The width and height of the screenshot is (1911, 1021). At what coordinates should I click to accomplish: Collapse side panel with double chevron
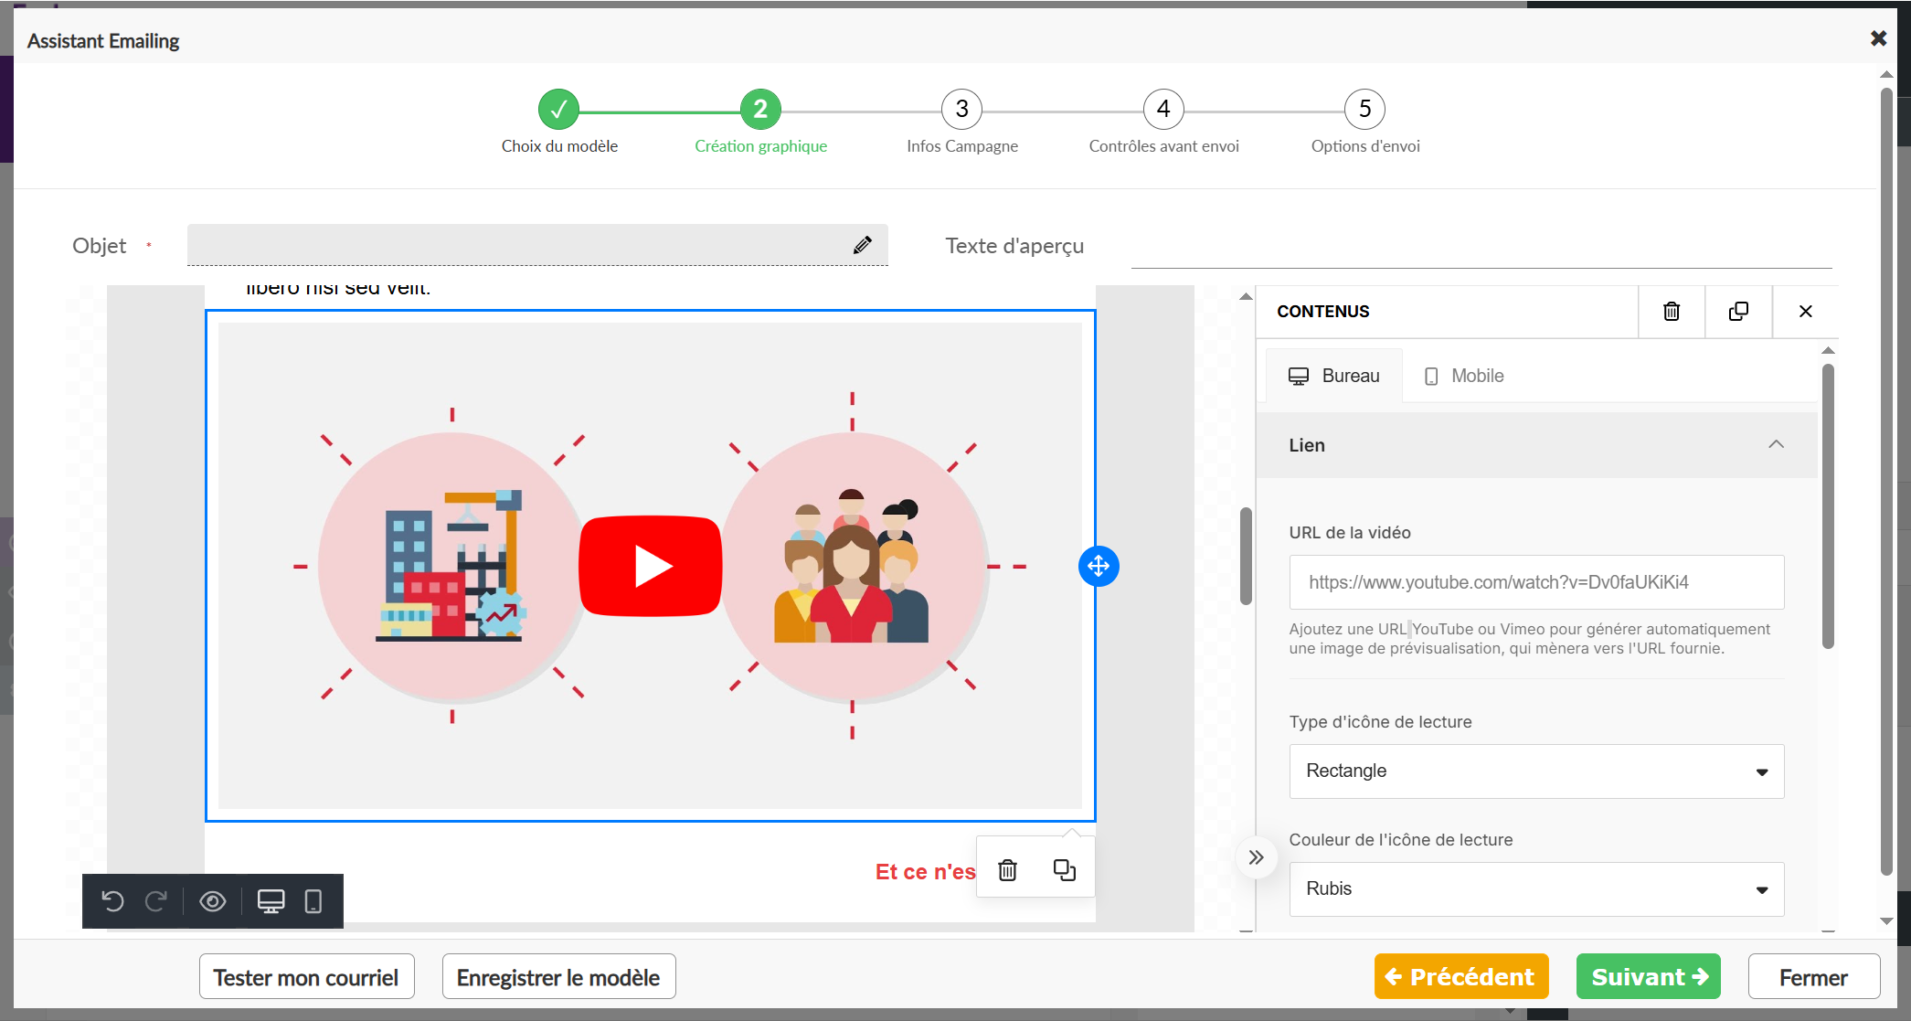[1257, 857]
